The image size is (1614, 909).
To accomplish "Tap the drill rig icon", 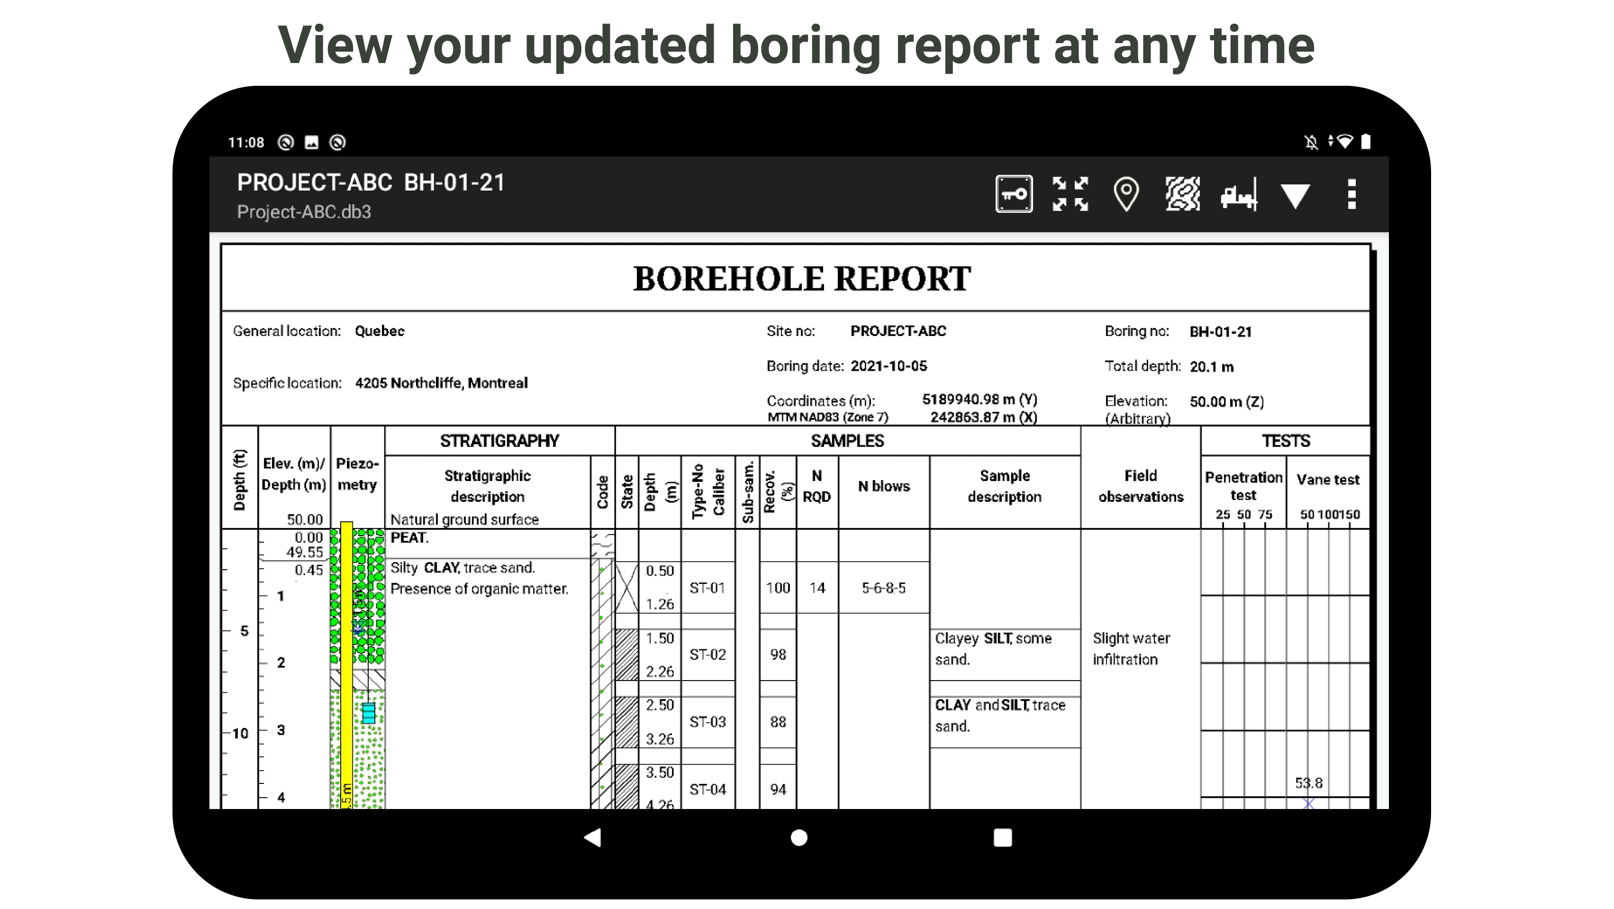I will pyautogui.click(x=1239, y=194).
